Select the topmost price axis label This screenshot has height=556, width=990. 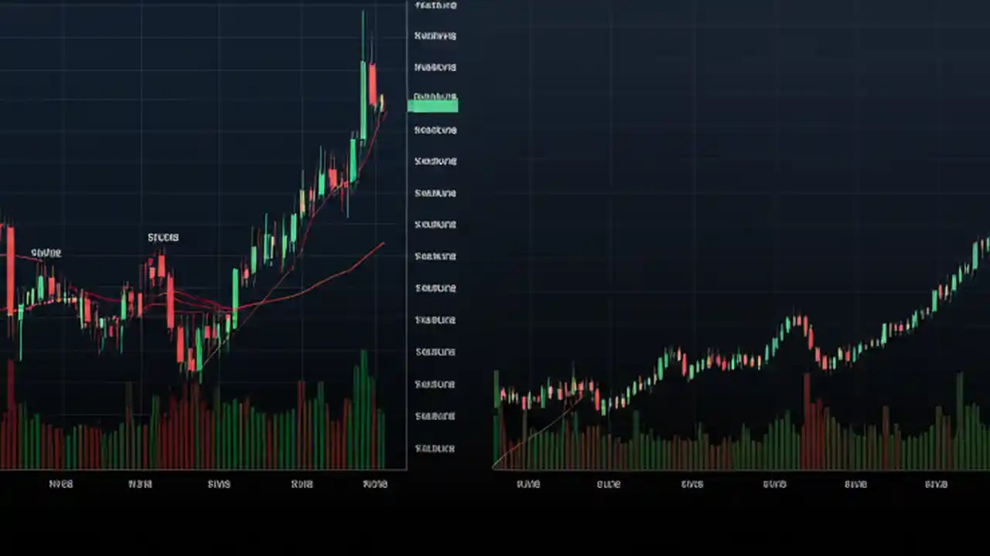pos(435,5)
